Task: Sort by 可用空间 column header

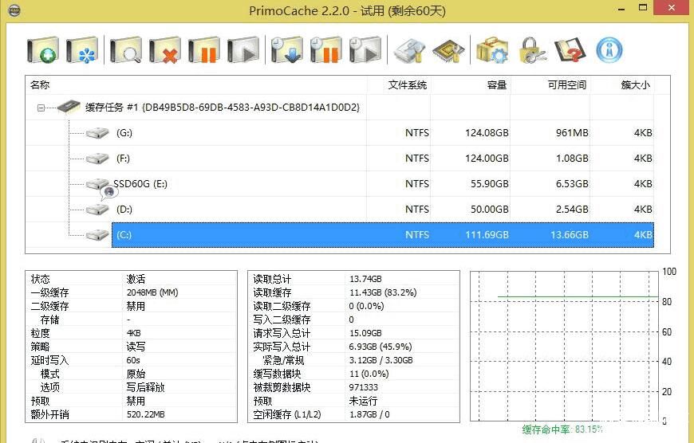Action: tap(550, 85)
